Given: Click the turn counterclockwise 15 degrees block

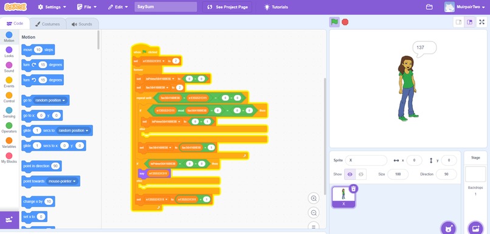Looking at the screenshot, I should click(43, 80).
